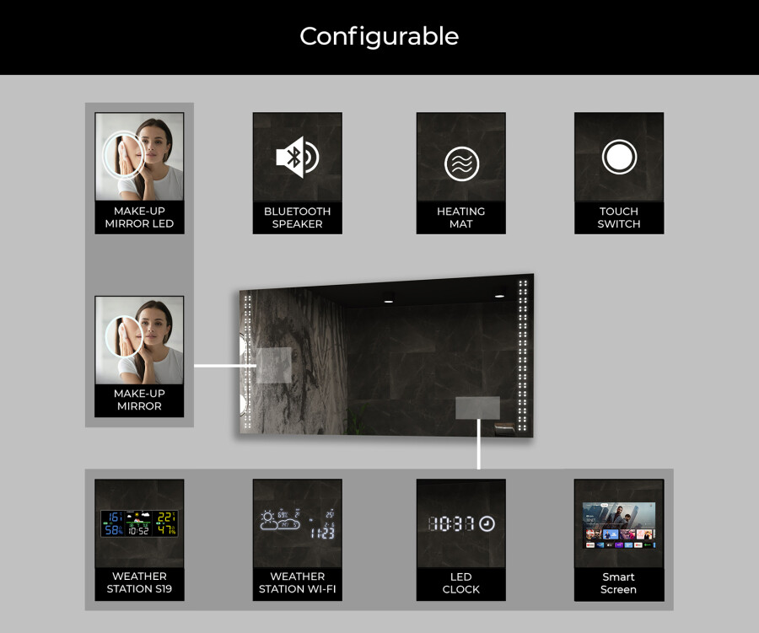Click the lower-right grey placeholder on the mirror
The height and width of the screenshot is (633, 759).
[477, 408]
